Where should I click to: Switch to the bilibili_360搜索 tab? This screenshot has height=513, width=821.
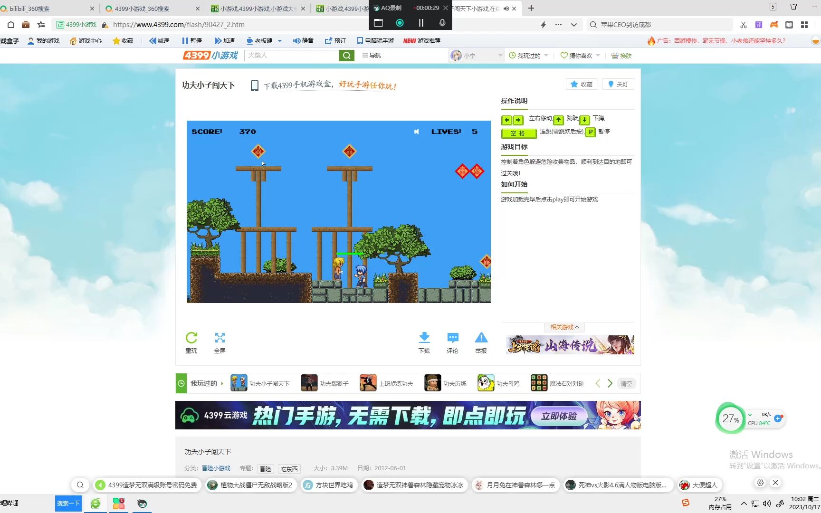48,9
